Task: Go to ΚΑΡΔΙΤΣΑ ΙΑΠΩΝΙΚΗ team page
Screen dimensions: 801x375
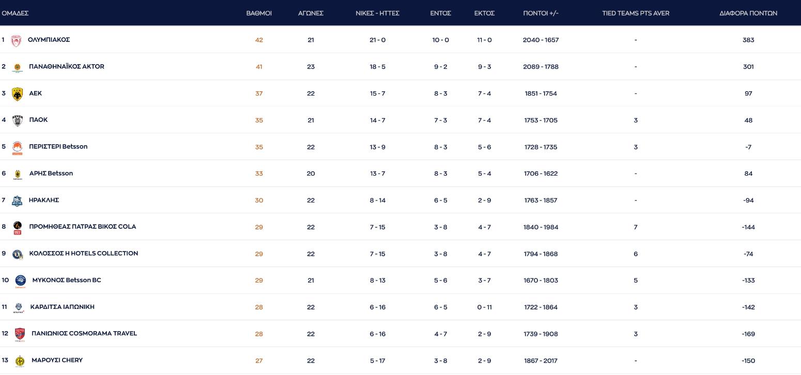Action: tap(63, 307)
